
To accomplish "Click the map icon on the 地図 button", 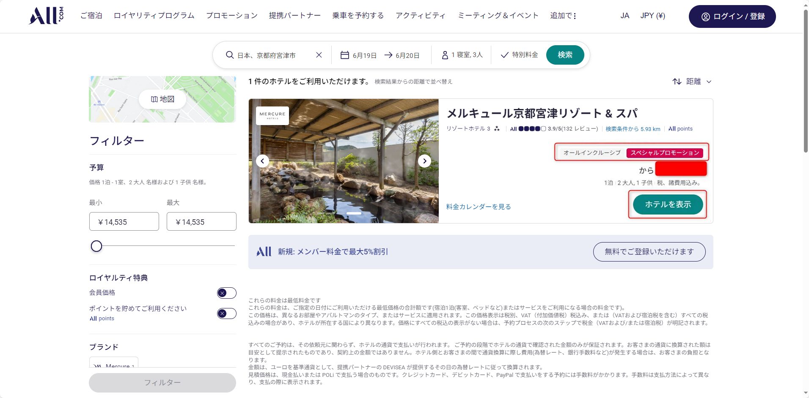I will 154,99.
